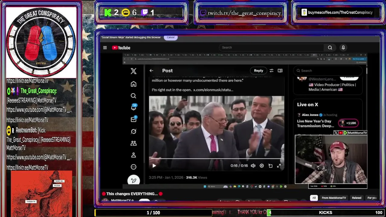Open X More options circle icon
386x217 pixels.
click(134, 167)
